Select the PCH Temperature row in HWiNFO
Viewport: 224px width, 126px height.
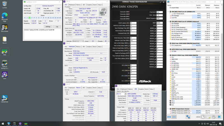click(195, 45)
